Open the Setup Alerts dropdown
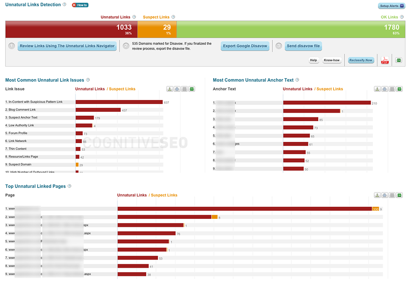The image size is (411, 282). tap(392, 6)
